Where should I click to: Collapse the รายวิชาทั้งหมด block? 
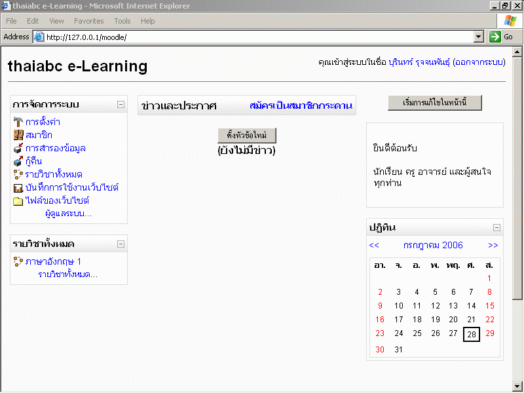121,244
